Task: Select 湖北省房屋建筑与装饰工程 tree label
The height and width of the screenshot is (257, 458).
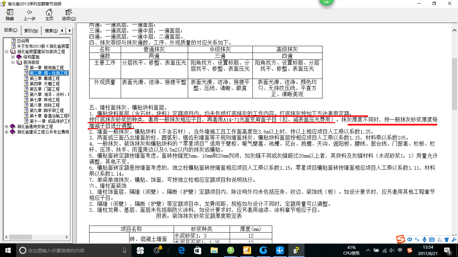Action: tap(41, 52)
